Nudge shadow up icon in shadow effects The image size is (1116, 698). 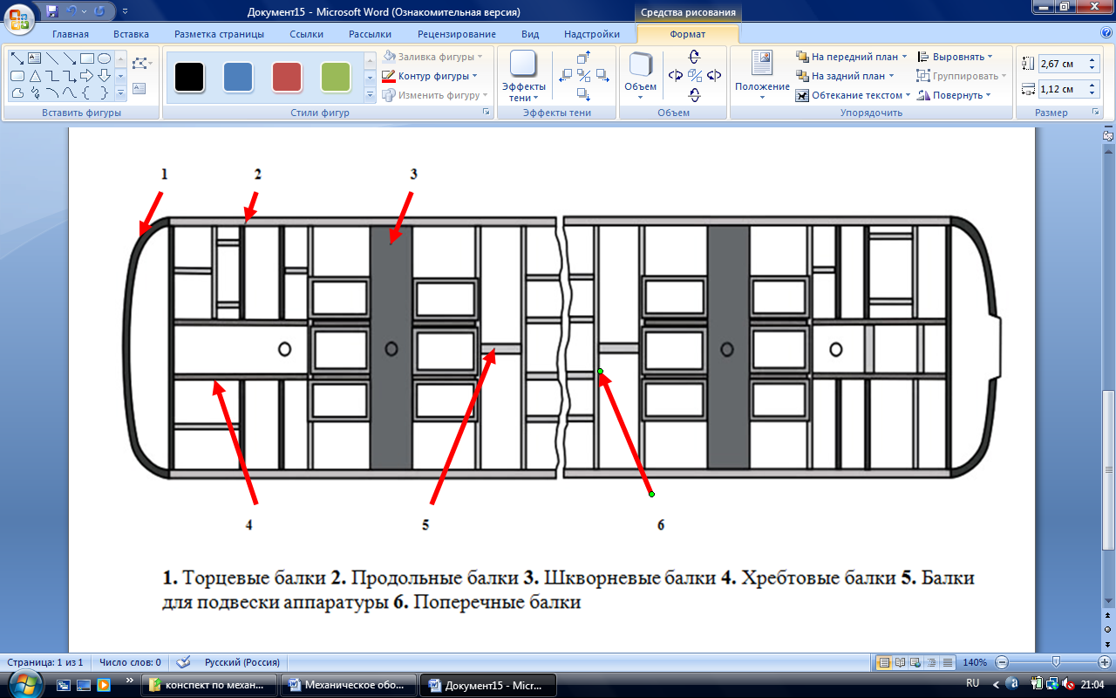(x=584, y=55)
